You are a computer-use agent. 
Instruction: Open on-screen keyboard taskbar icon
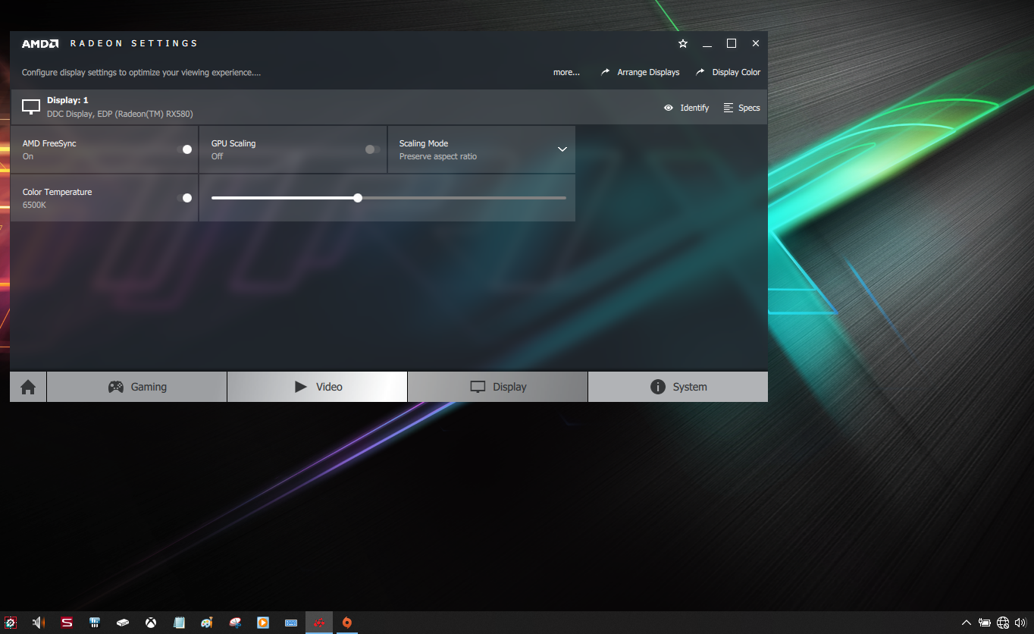(x=291, y=623)
